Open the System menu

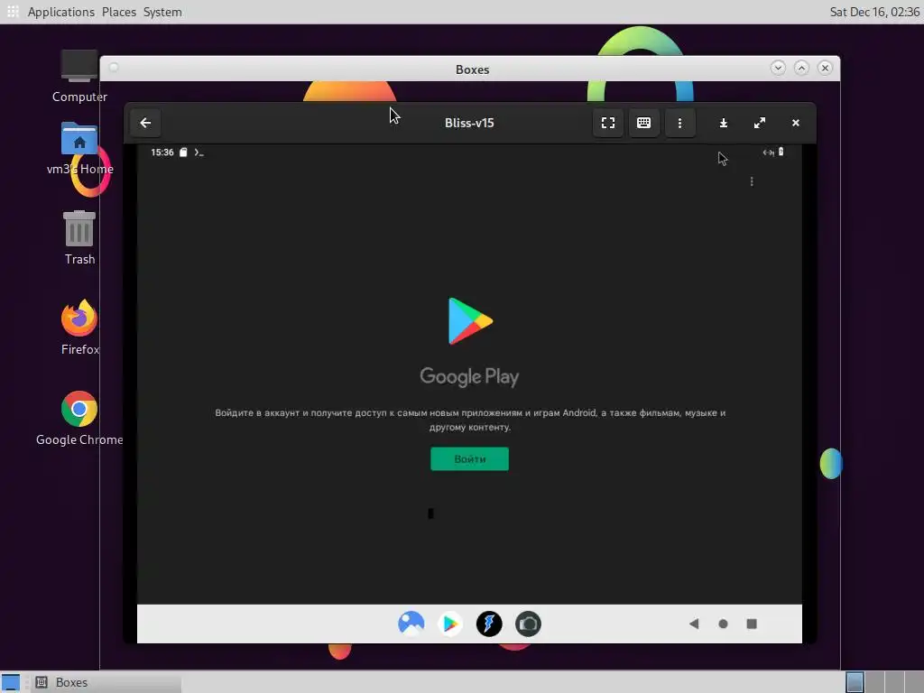(x=162, y=12)
